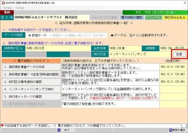Close the window with the X button

point(185,3)
